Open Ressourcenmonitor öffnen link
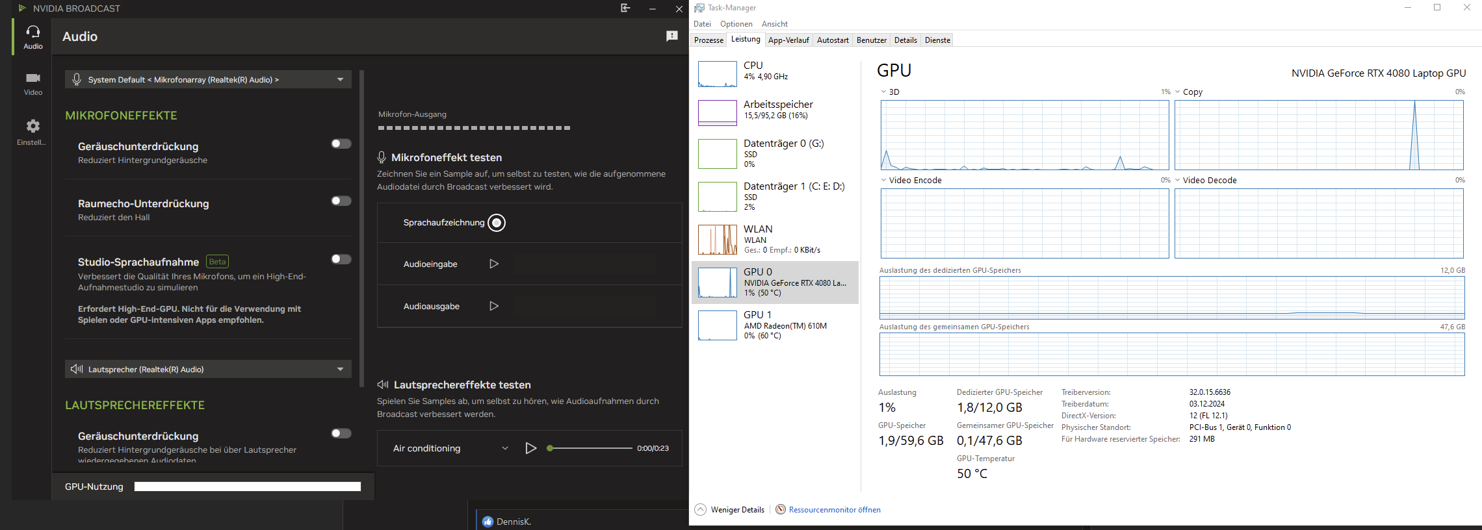1482x530 pixels. click(x=835, y=510)
